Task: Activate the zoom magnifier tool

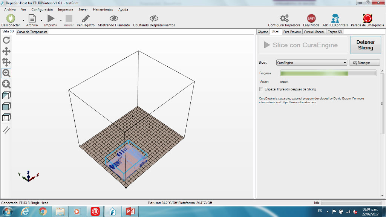Action: click(x=6, y=73)
